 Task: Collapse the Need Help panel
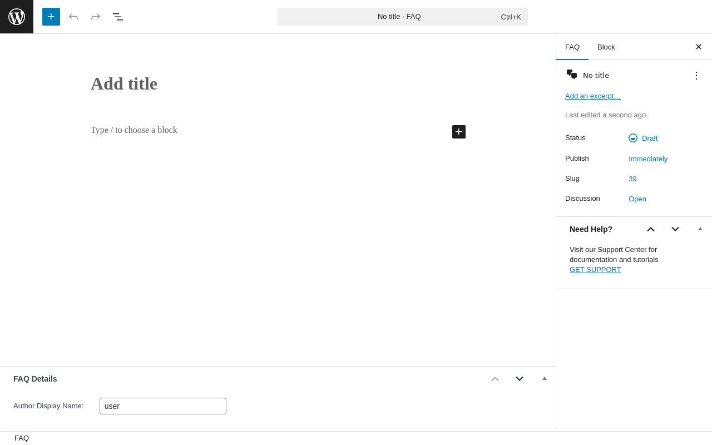pos(700,229)
